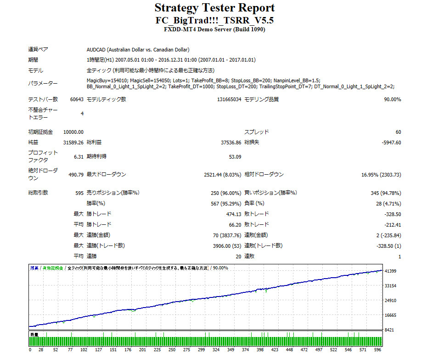
Task: Click modelling quality value 90.00%
Action: 393,99
